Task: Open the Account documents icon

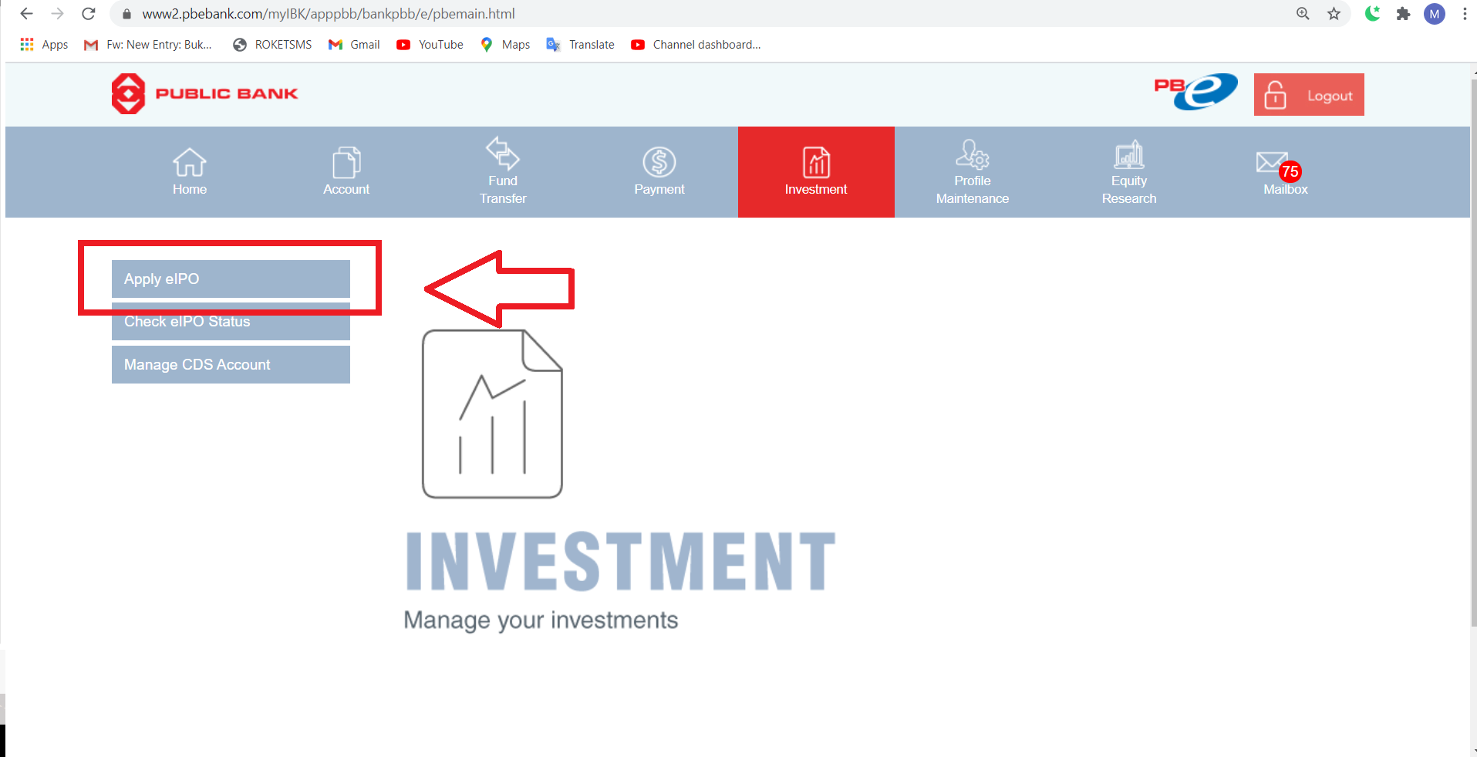Action: click(346, 162)
